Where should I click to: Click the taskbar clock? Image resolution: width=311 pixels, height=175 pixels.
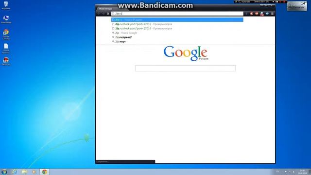pyautogui.click(x=302, y=172)
